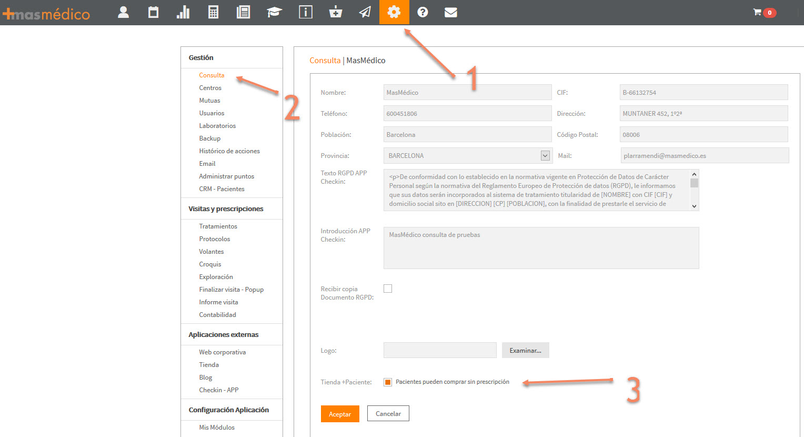The height and width of the screenshot is (437, 804).
Task: Open Tratamientos in Visitas y prescripciones
Action: pyautogui.click(x=218, y=226)
